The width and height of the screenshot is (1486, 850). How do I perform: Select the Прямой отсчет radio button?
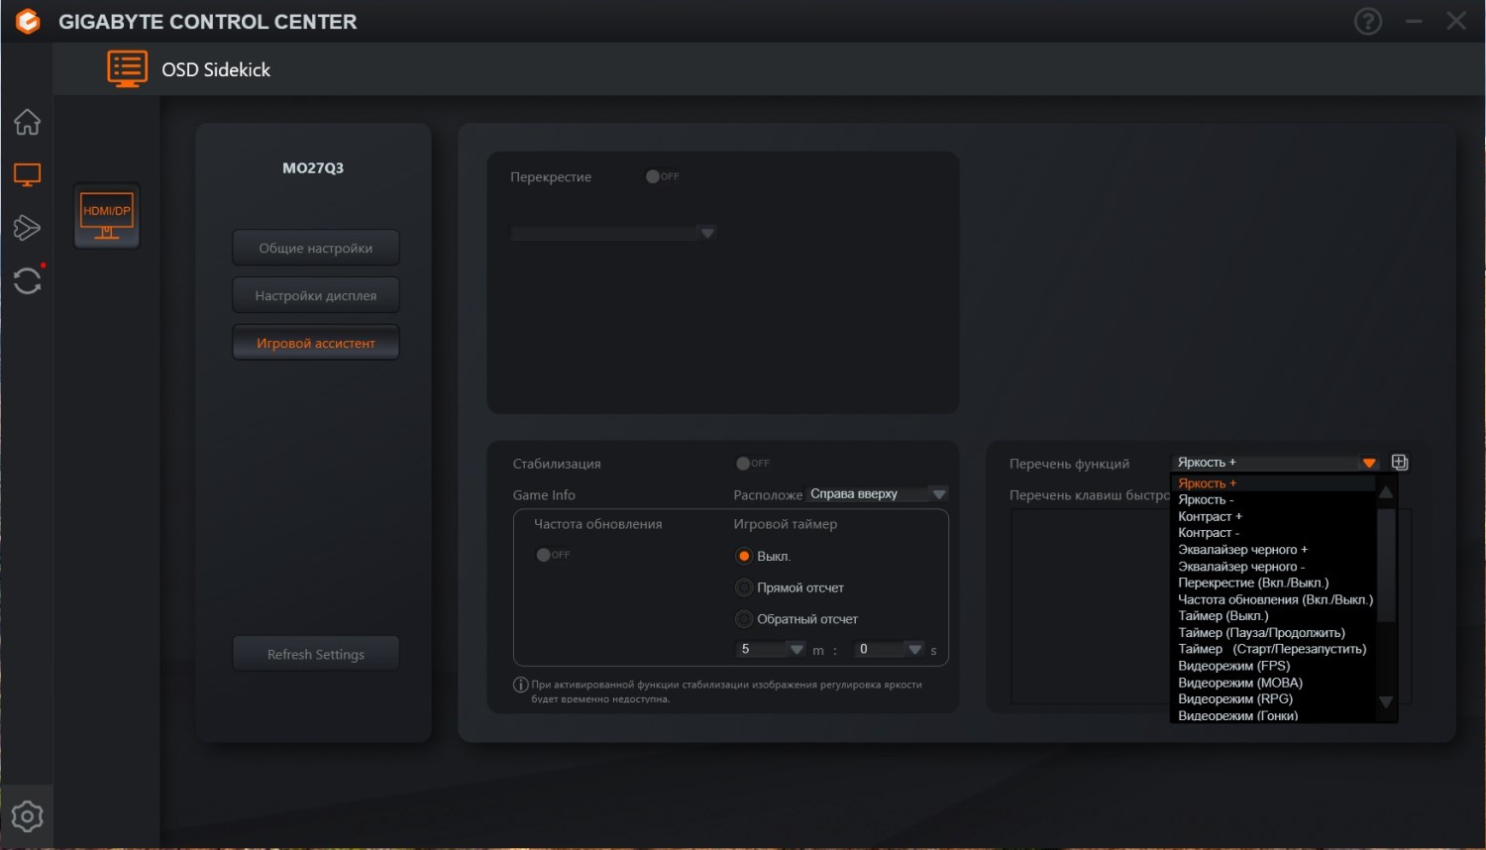point(744,587)
